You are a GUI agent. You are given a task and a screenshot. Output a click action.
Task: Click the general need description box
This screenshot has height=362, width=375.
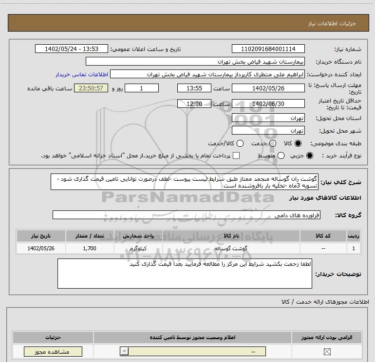185,182
